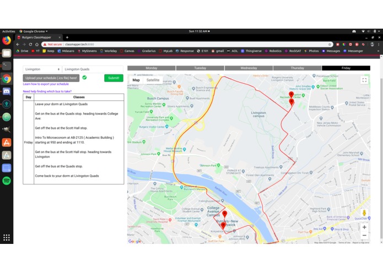This screenshot has width=383, height=272.
Task: Open the Workday bookmark
Action: (x=109, y=51)
